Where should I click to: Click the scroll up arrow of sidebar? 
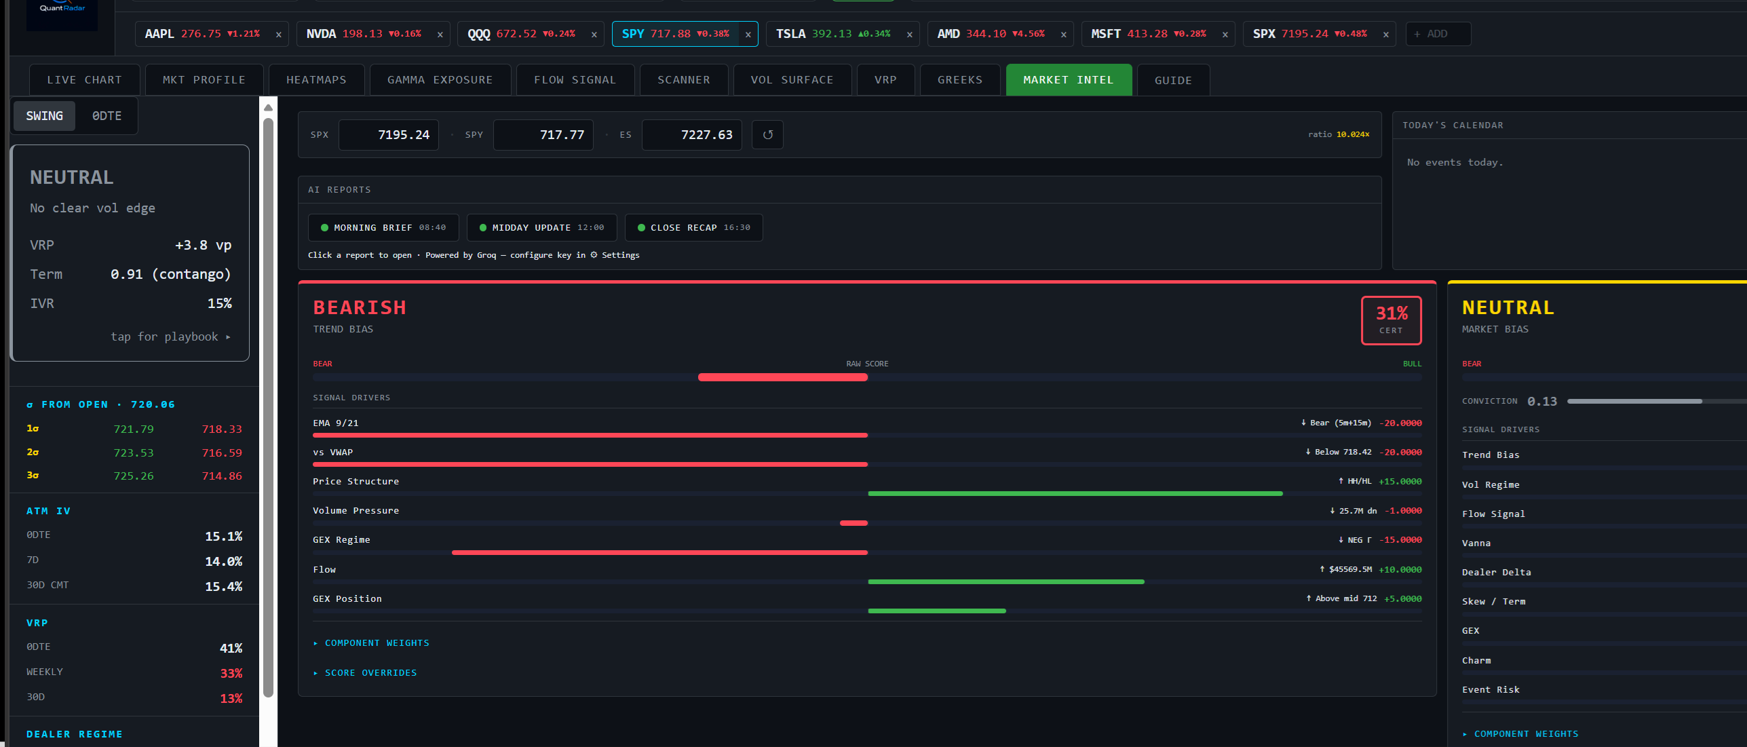click(268, 107)
